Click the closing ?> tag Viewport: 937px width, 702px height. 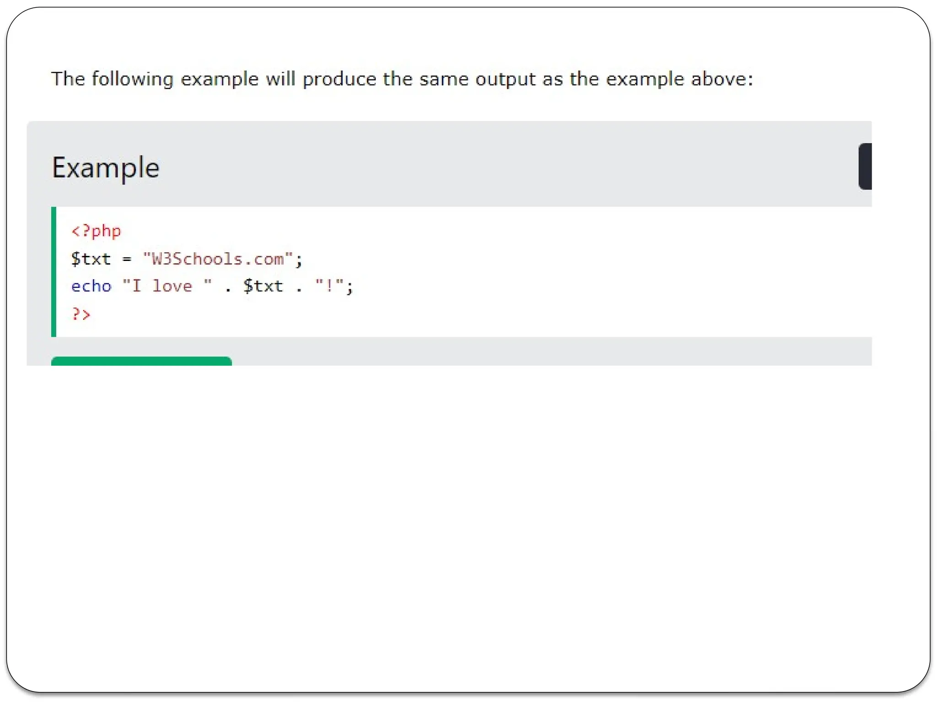[81, 314]
